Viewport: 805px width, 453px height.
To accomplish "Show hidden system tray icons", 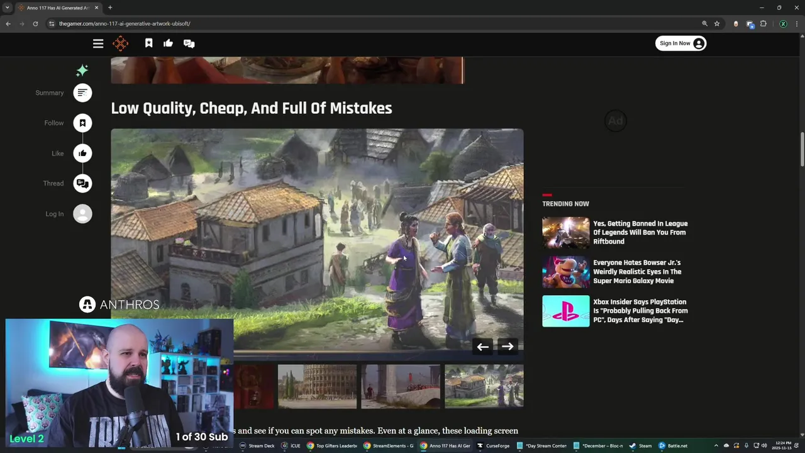I will [716, 446].
